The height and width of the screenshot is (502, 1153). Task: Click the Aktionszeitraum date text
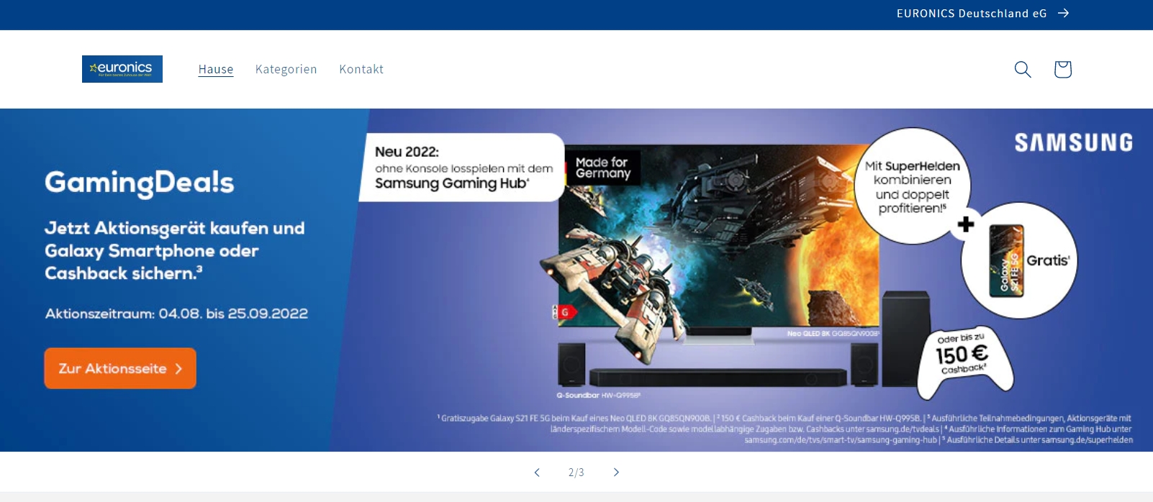click(x=176, y=314)
